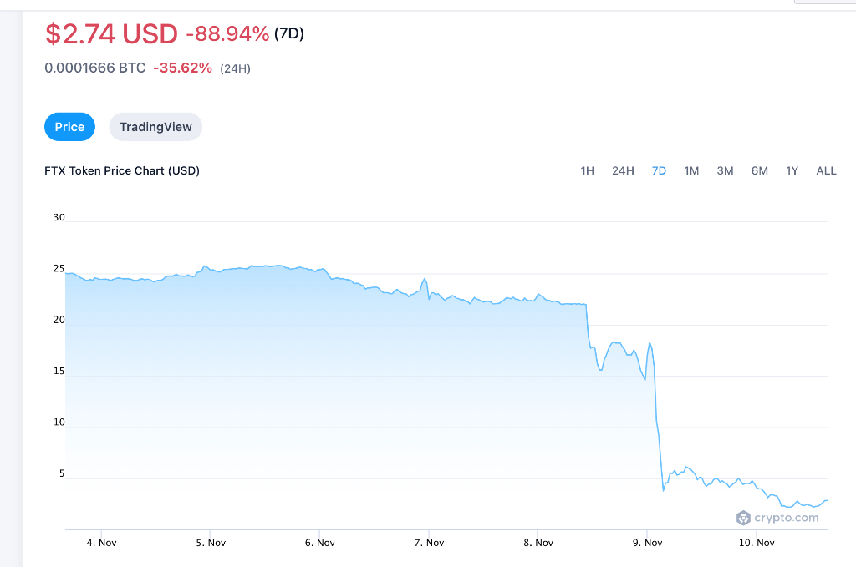Click the -88.94% seven-day change
Screen dimensions: 856x567
pos(227,34)
